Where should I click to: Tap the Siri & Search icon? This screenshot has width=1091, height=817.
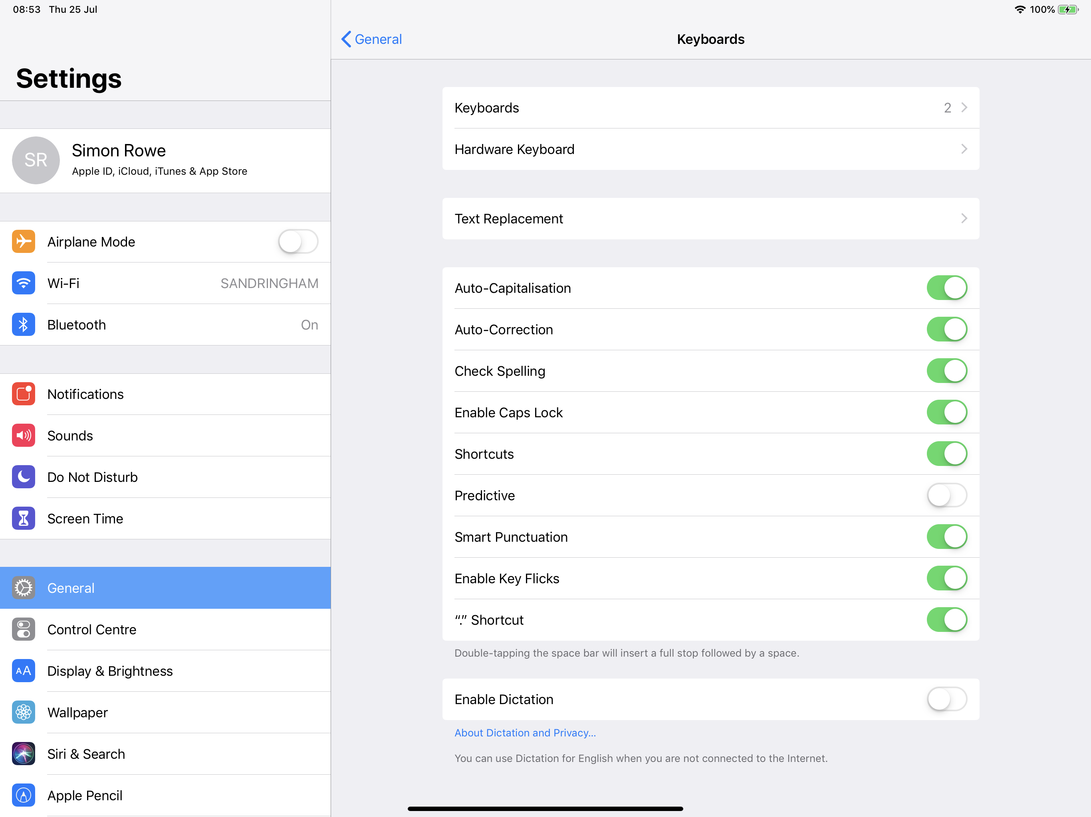[23, 754]
